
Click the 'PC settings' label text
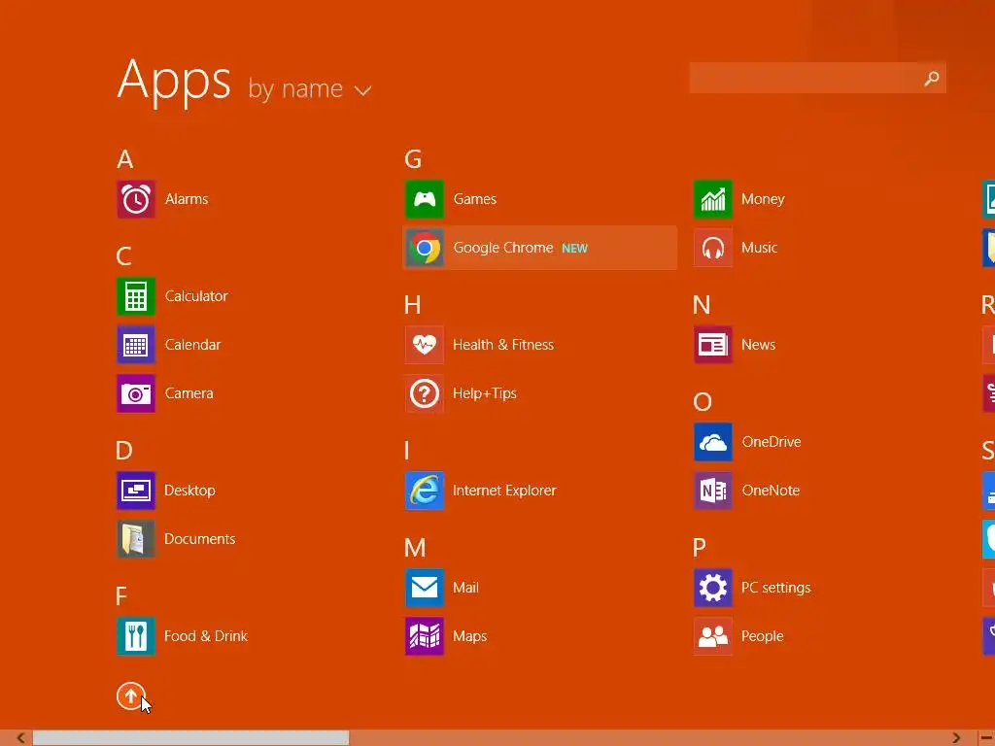pyautogui.click(x=776, y=588)
